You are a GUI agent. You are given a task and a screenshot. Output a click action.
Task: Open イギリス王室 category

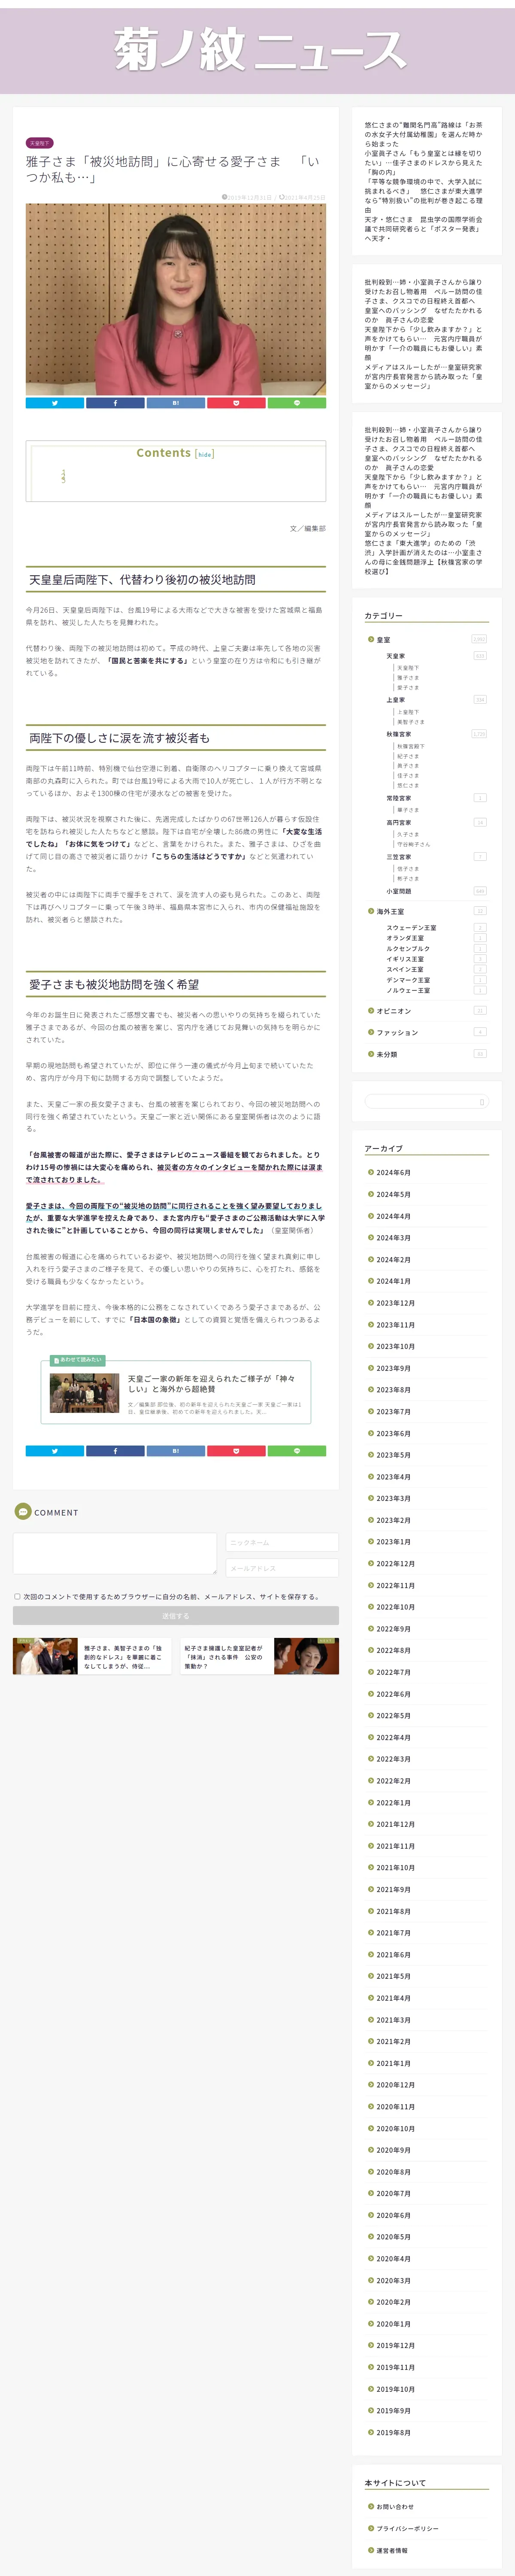pyautogui.click(x=405, y=959)
